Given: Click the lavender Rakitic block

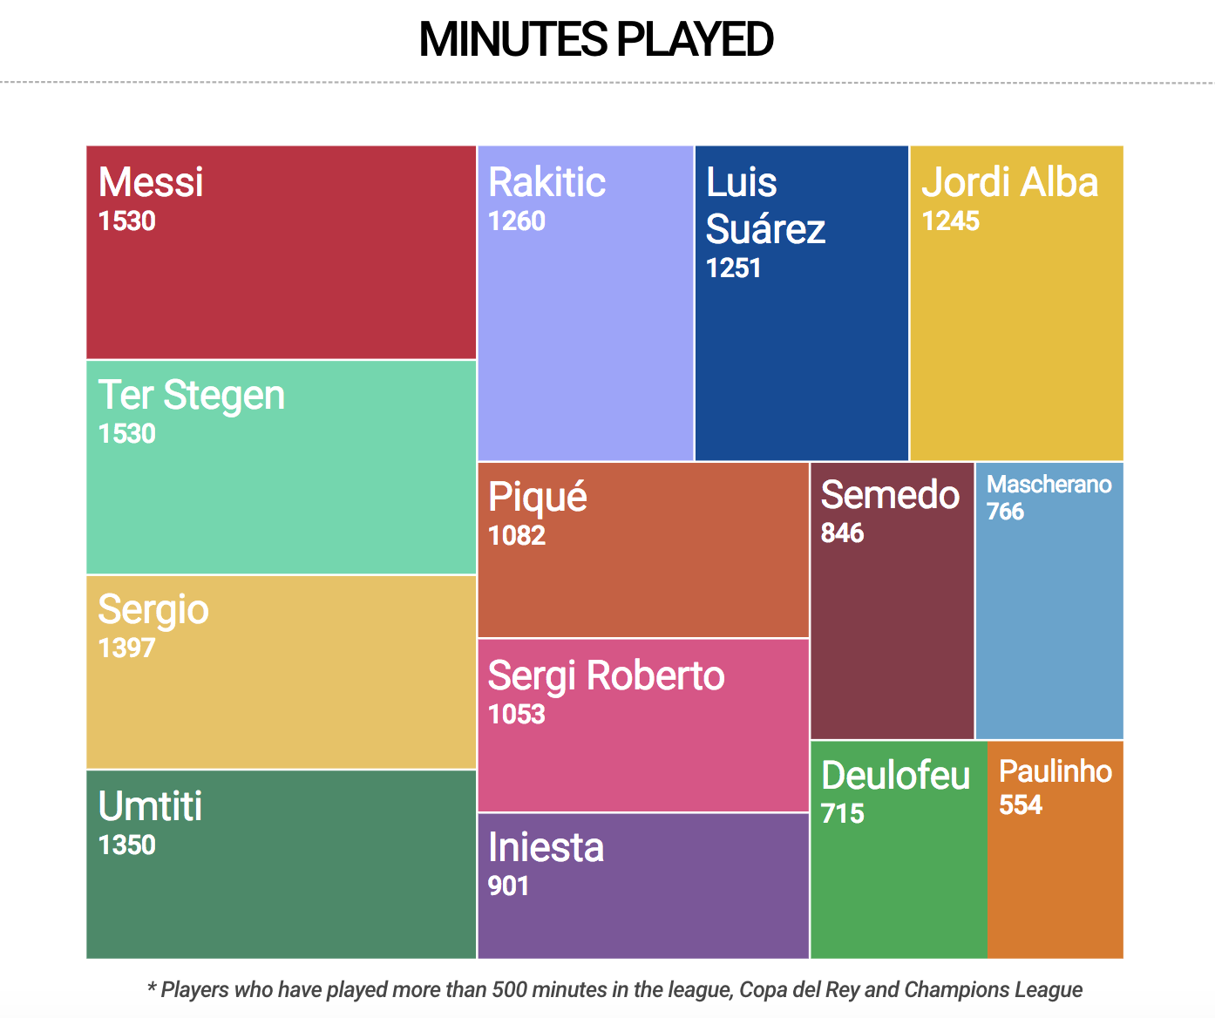Looking at the screenshot, I should pos(586,303).
